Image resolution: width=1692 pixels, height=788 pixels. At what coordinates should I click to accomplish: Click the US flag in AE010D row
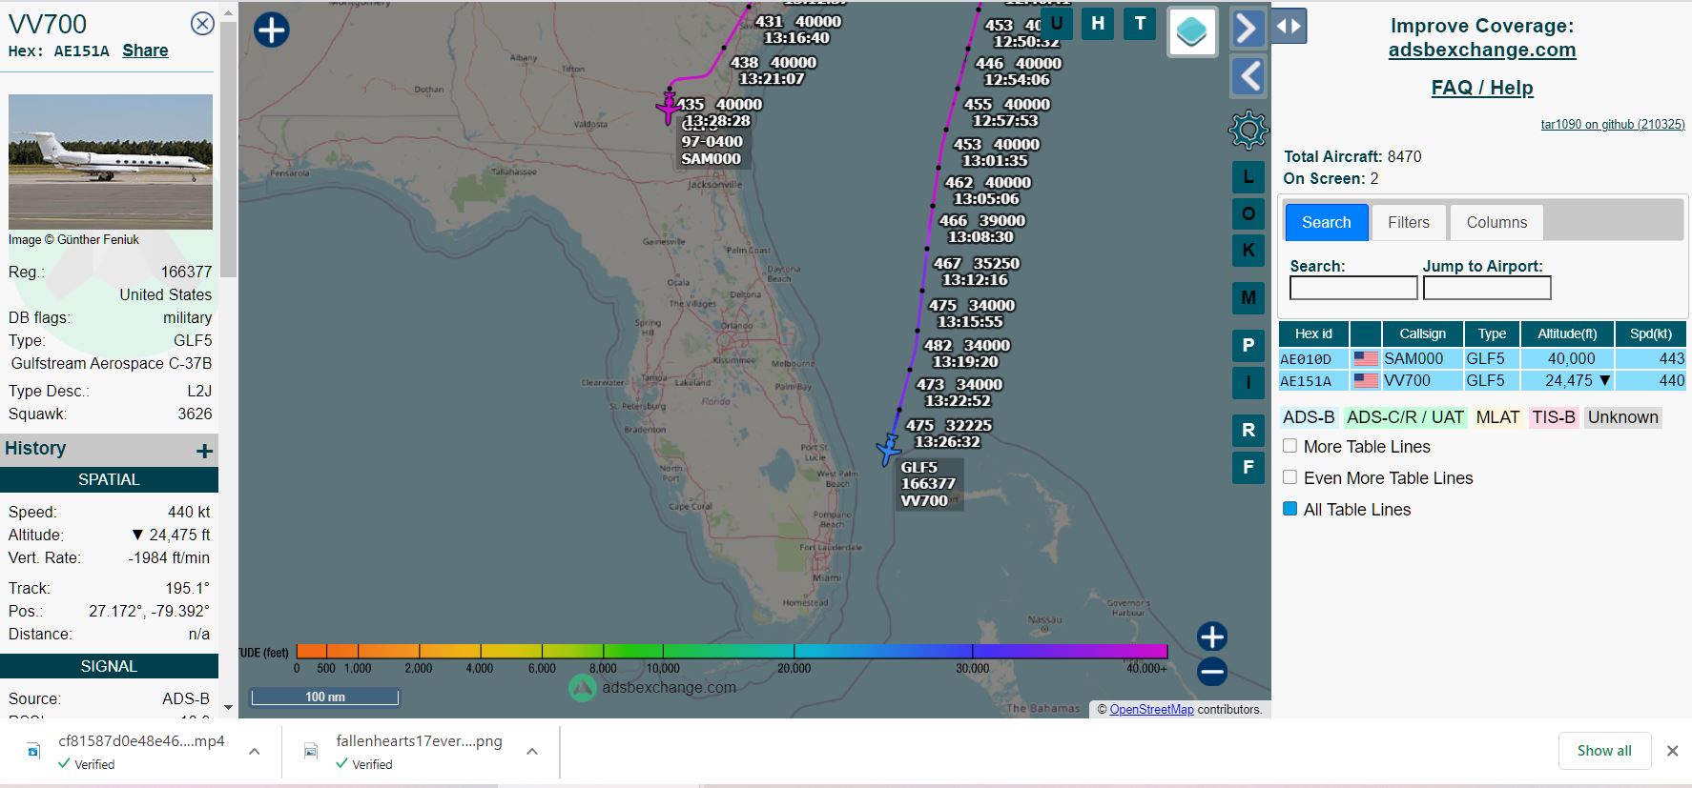point(1366,359)
